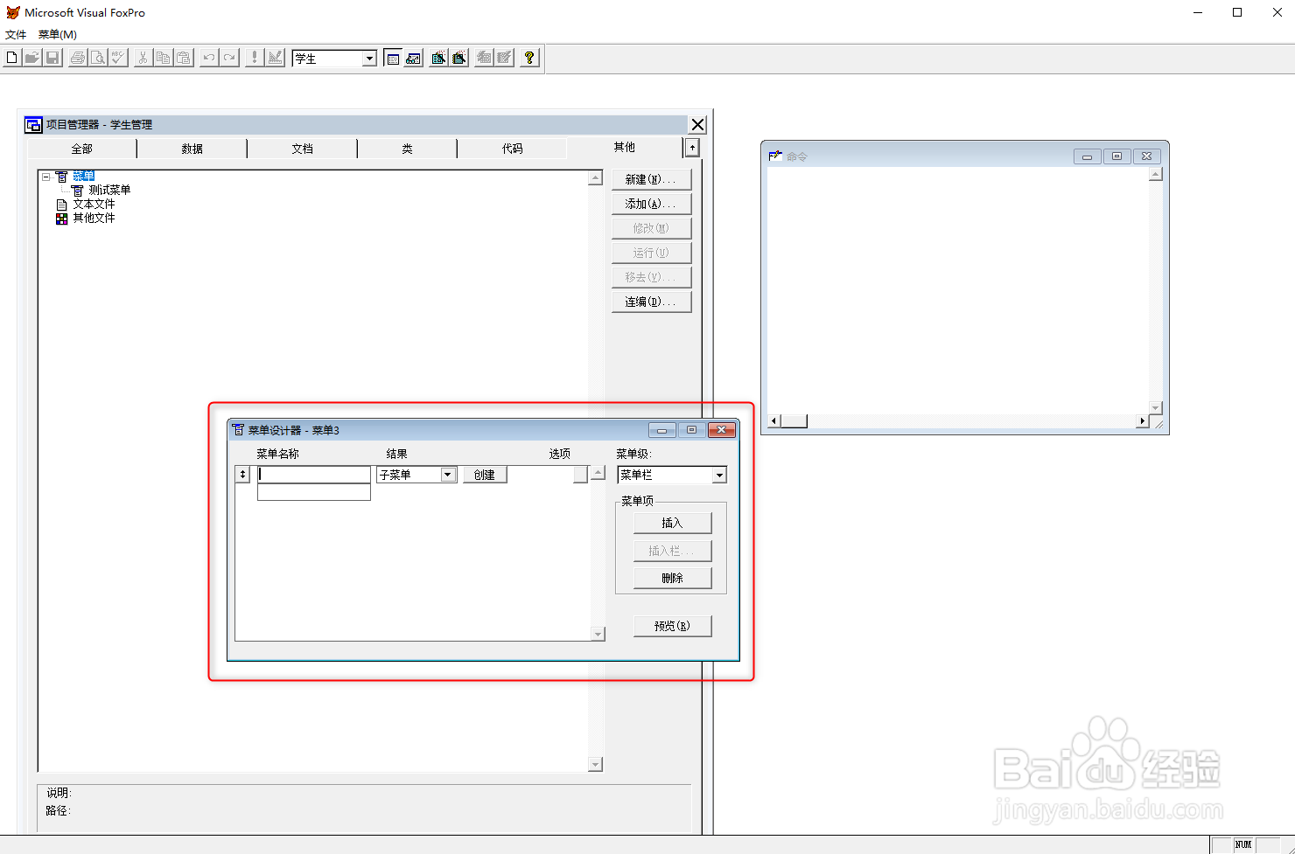The width and height of the screenshot is (1295, 854).
Task: Select 其他文件 in the project tree
Action: (x=94, y=218)
